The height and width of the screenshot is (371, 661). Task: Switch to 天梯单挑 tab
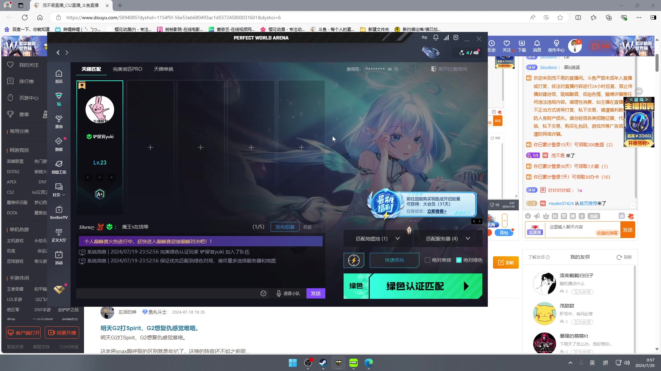click(x=164, y=69)
